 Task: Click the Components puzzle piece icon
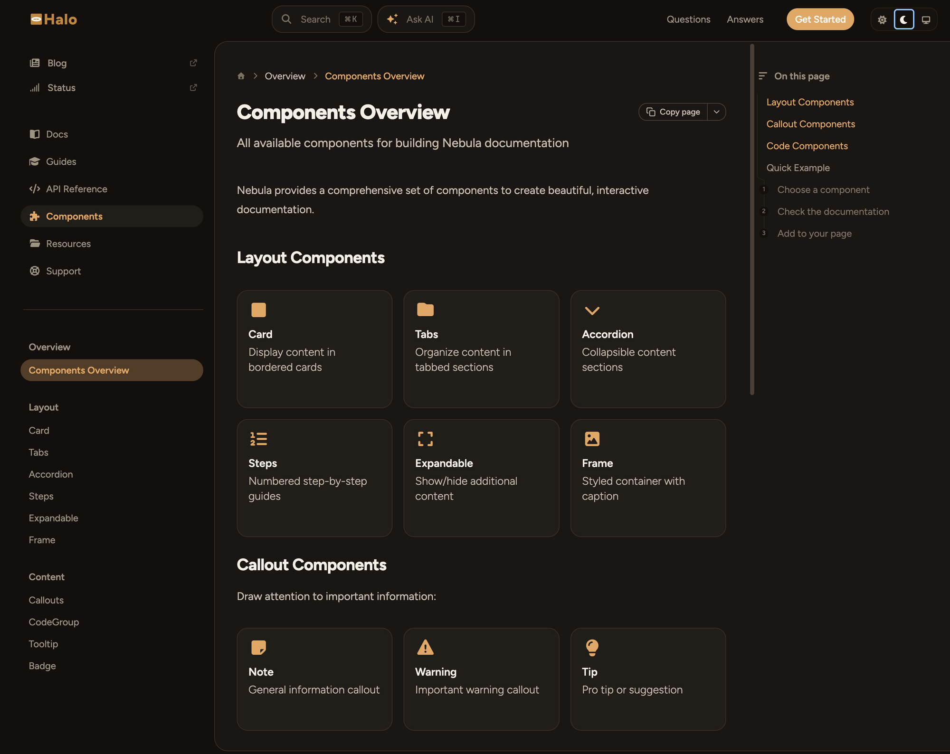click(35, 217)
